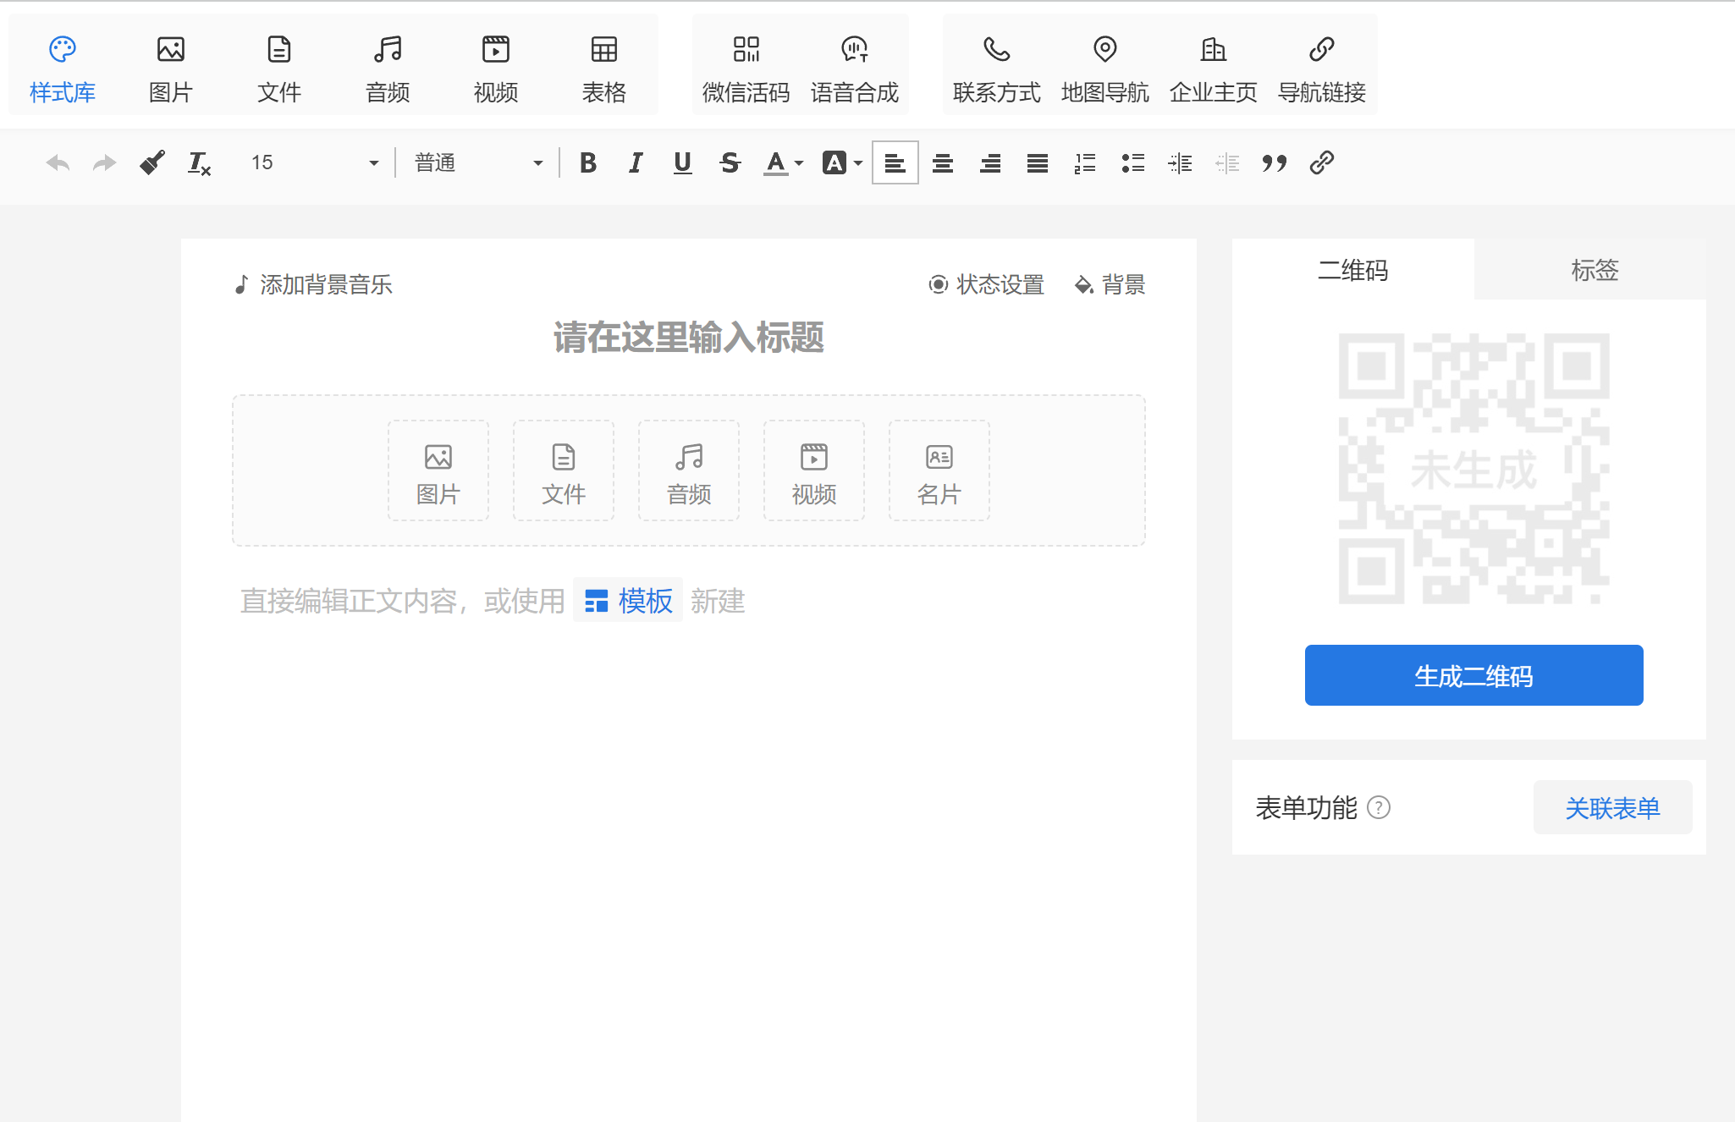Insert a bulleted list

1132,162
